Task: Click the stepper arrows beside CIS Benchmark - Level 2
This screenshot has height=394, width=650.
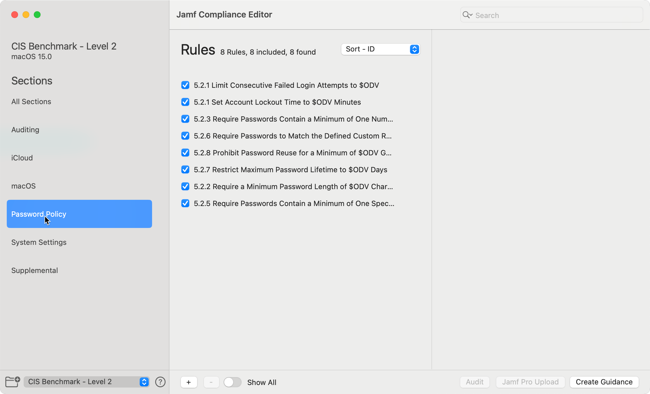Action: pos(144,382)
